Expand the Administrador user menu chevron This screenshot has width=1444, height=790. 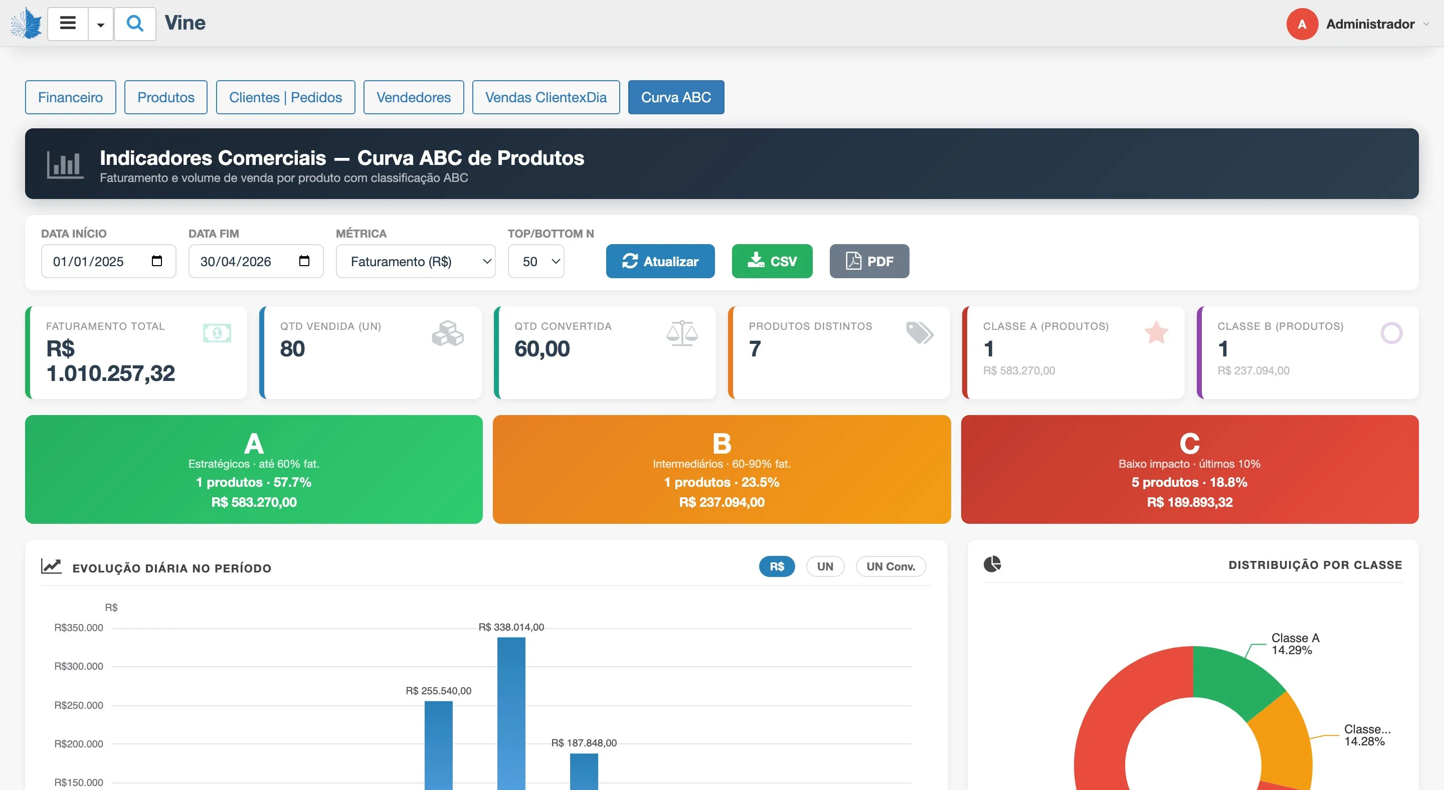pos(1426,24)
